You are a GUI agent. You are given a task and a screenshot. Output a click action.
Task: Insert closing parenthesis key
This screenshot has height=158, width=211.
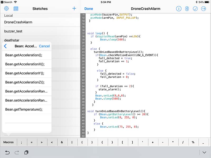92,142
